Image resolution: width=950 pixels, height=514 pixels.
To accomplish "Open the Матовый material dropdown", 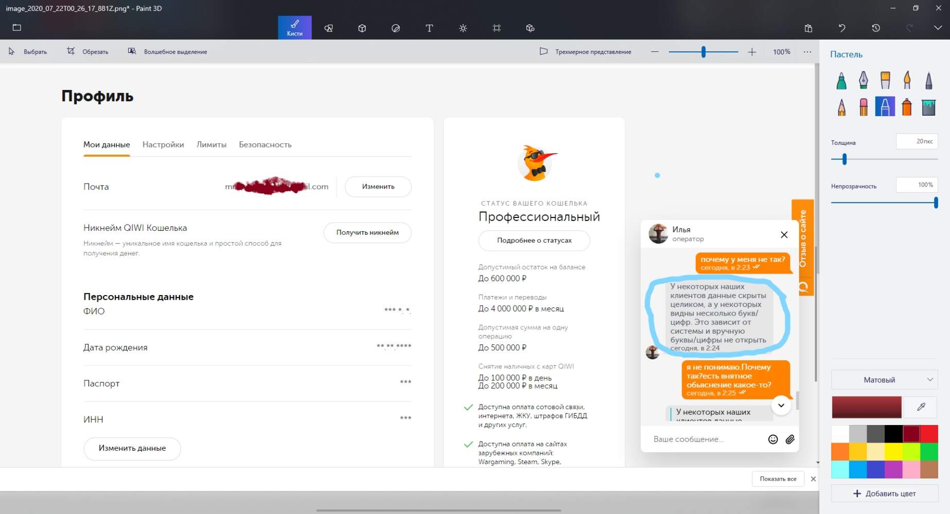I will point(884,380).
